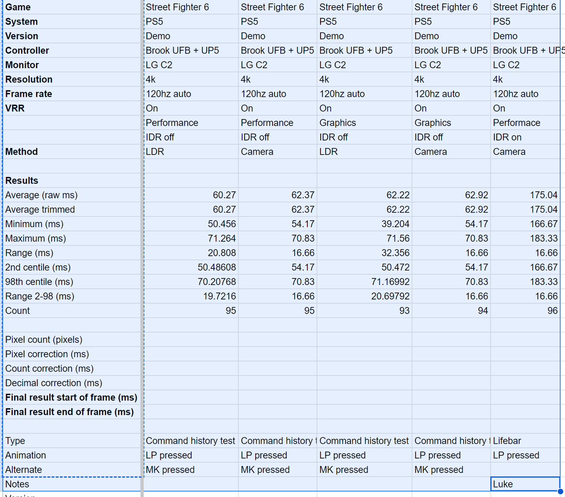Image resolution: width=565 pixels, height=497 pixels.
Task: Click the "Results" header cell
Action: click(x=71, y=180)
